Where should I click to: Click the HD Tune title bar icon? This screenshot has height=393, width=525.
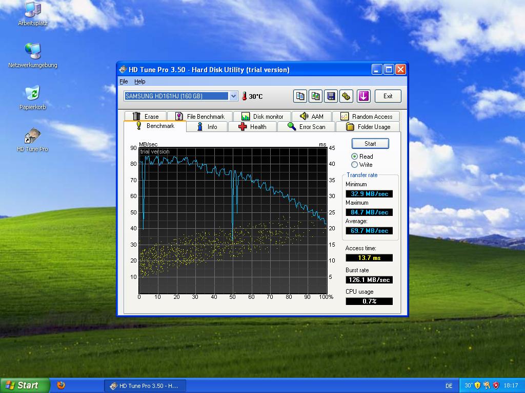click(123, 70)
